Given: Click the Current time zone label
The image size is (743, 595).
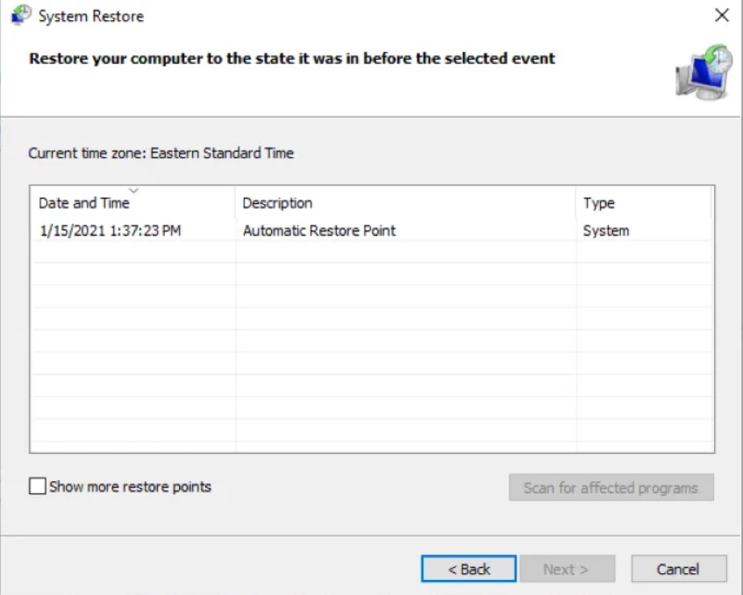Looking at the screenshot, I should [x=161, y=153].
